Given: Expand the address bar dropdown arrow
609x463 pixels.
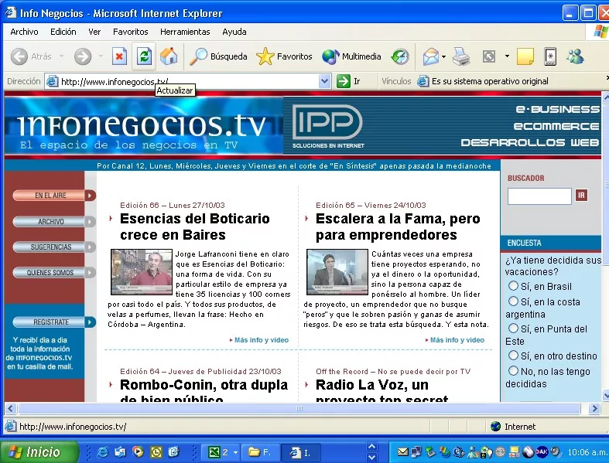Looking at the screenshot, I should 324,81.
